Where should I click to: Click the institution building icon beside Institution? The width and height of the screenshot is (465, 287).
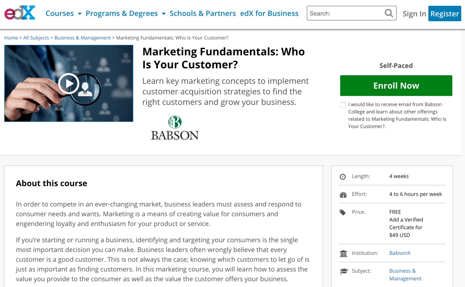click(343, 253)
